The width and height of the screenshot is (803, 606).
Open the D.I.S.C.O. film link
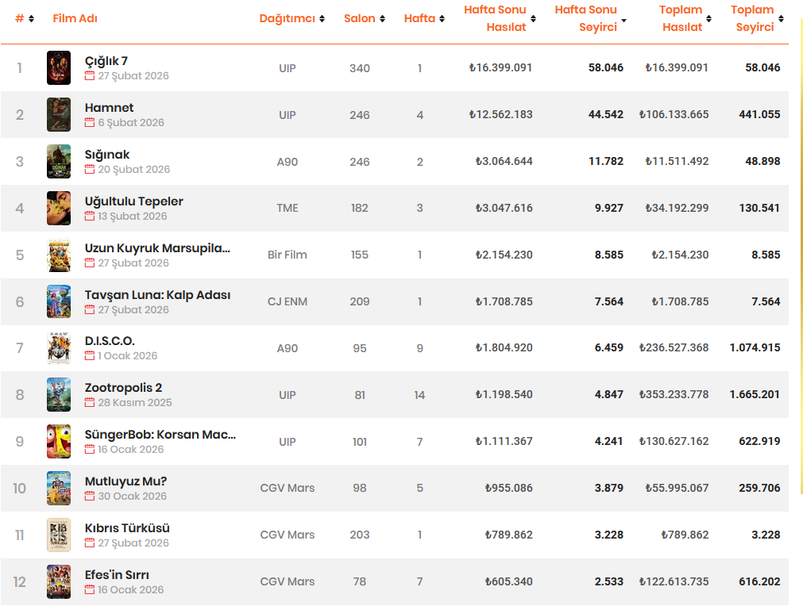click(110, 341)
